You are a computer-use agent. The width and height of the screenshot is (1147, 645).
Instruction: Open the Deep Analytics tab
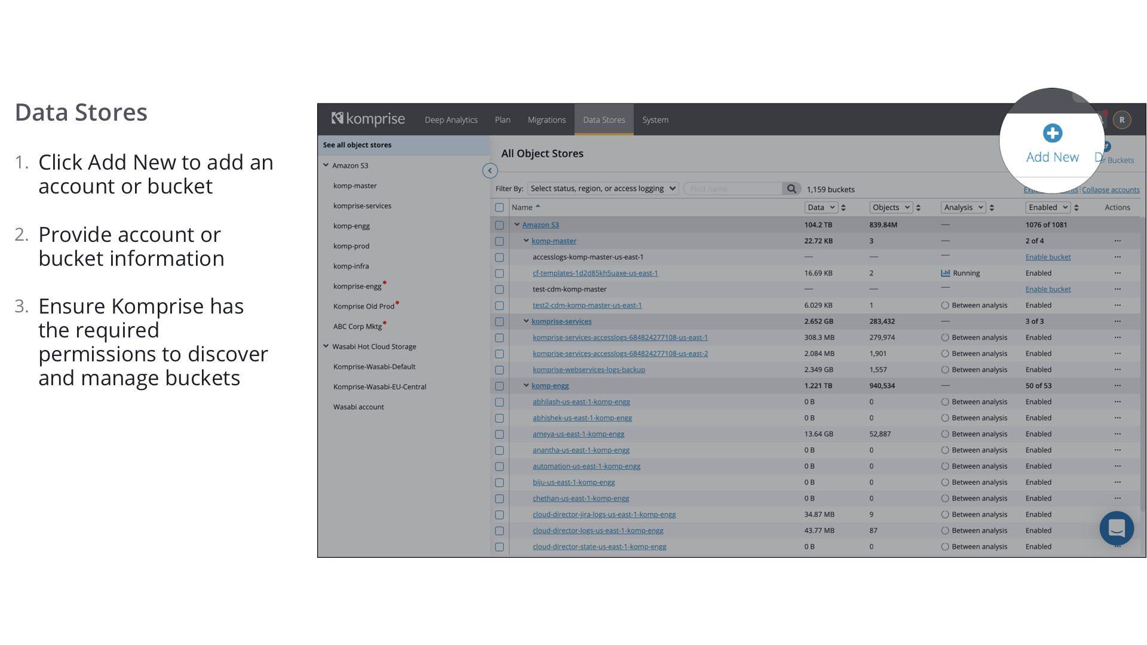coord(451,120)
